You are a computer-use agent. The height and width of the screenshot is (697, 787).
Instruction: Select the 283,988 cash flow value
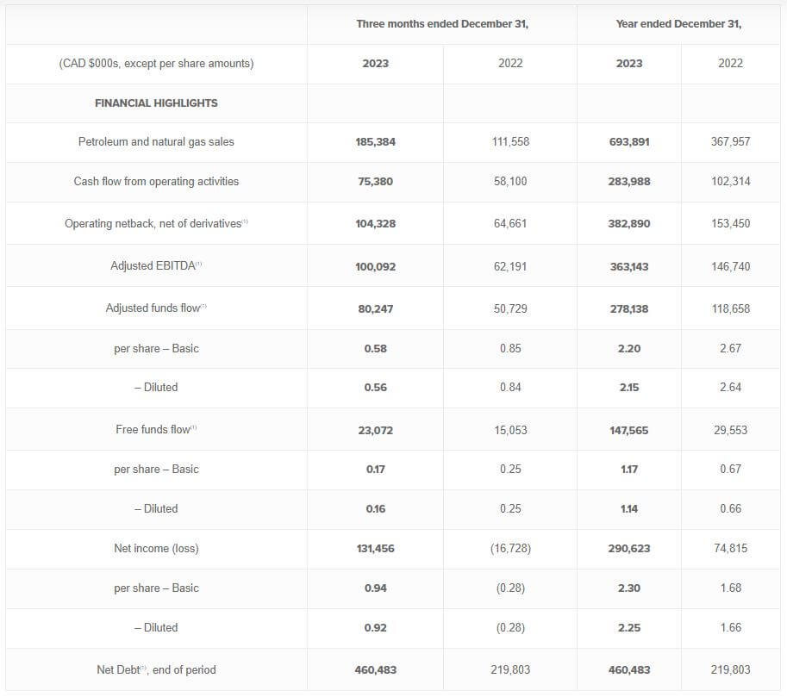629,182
